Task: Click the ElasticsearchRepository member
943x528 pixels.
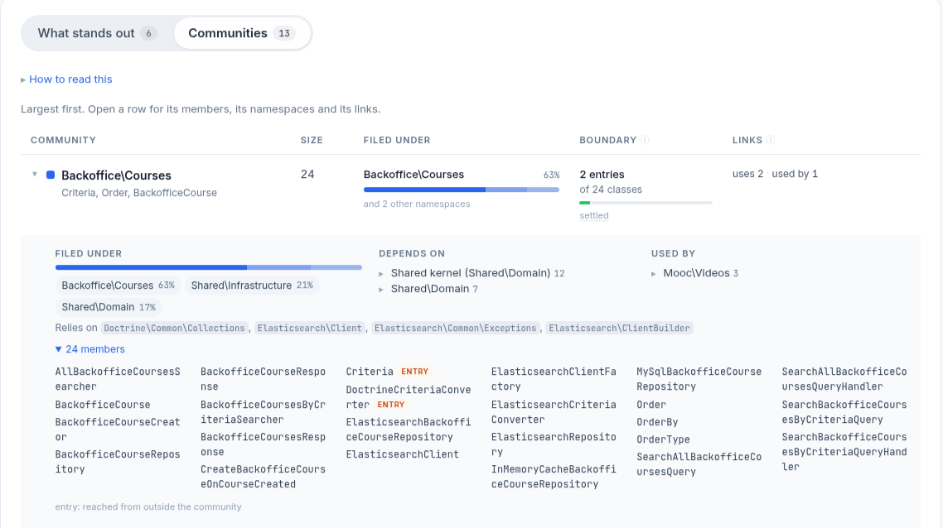Action: coord(554,444)
